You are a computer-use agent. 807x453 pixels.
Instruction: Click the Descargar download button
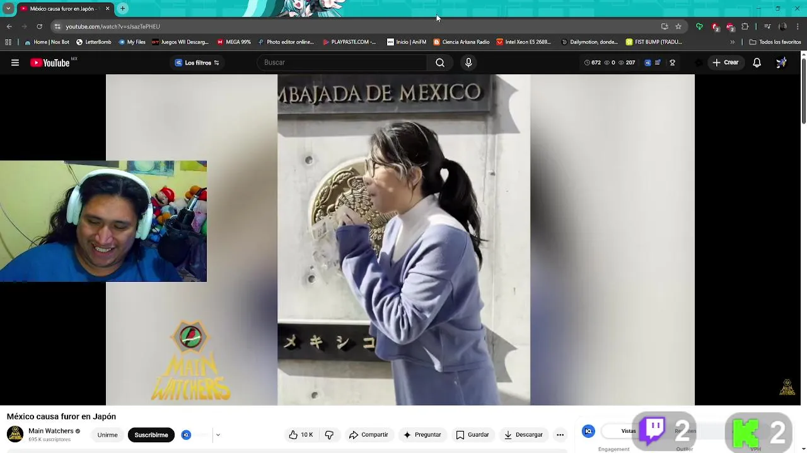point(523,435)
